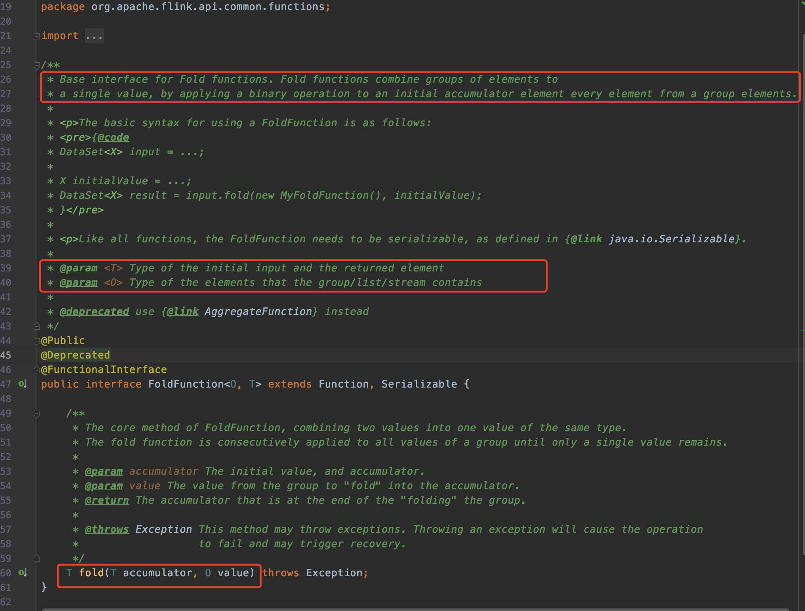Click line number 19 in the gutter
Screen dimensions: 805x611
tap(6, 7)
